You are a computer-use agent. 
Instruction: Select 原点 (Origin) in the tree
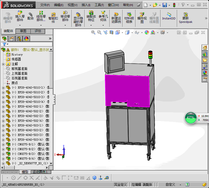point(14,83)
